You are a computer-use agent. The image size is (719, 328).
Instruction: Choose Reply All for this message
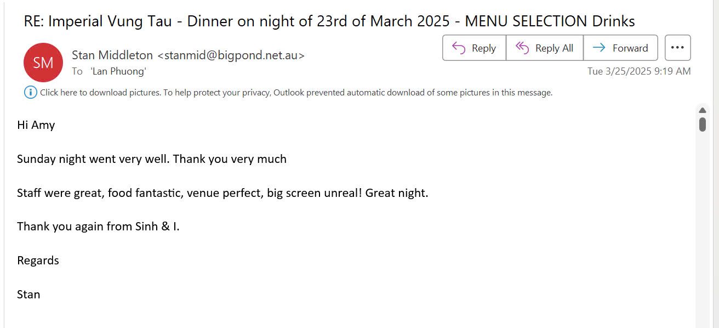(545, 48)
